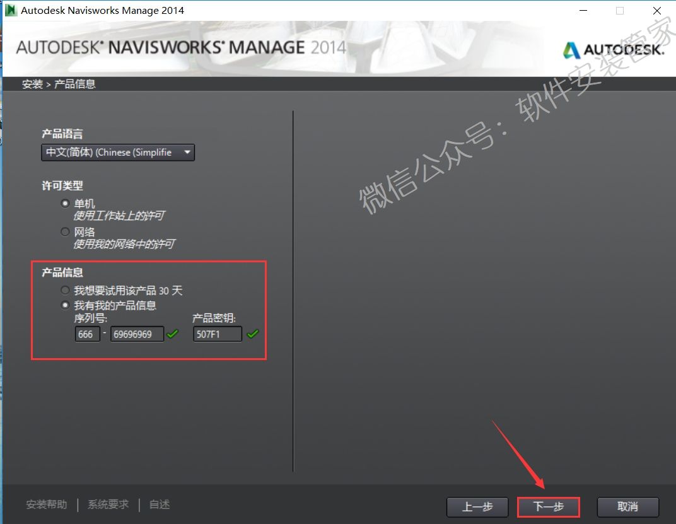
Task: Close the installer window with the X
Action: [656, 11]
